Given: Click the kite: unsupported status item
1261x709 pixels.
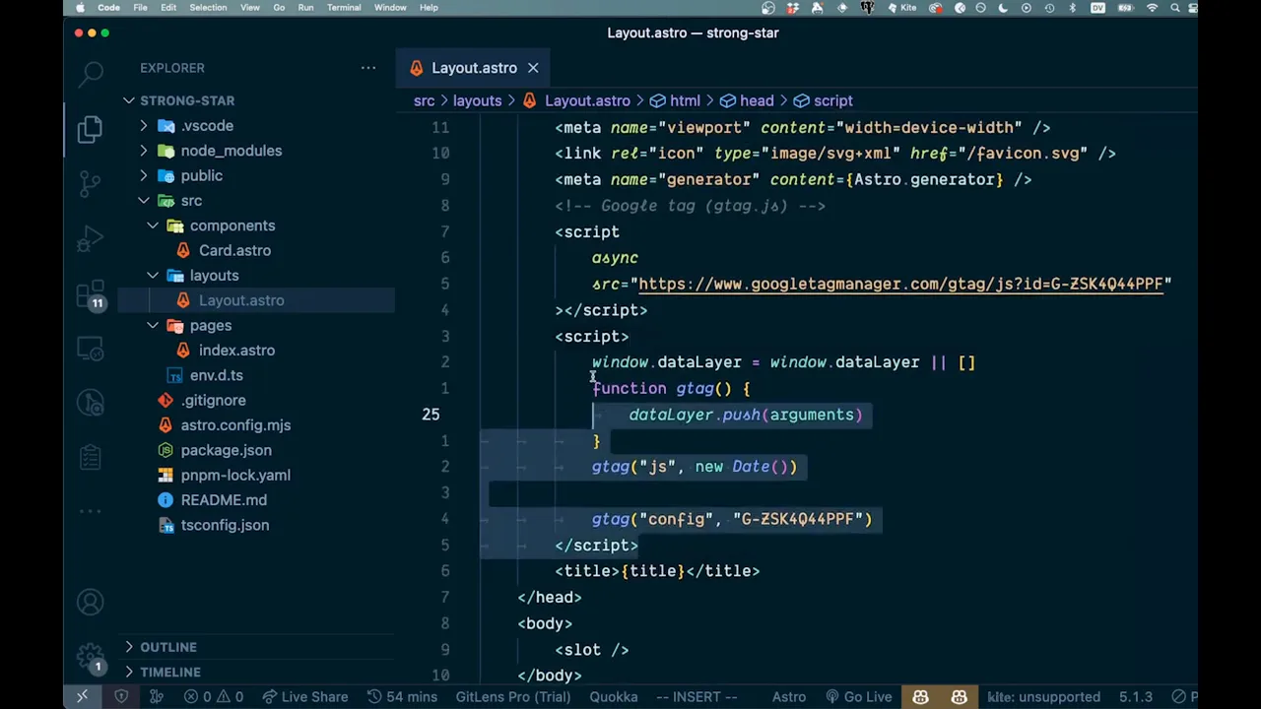Looking at the screenshot, I should point(1043,696).
